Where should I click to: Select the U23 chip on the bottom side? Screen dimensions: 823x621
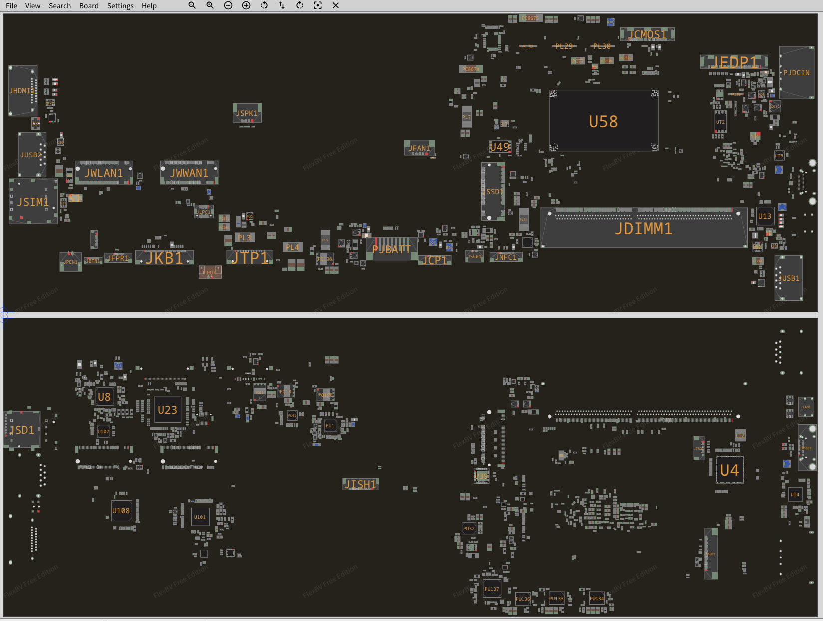point(167,410)
